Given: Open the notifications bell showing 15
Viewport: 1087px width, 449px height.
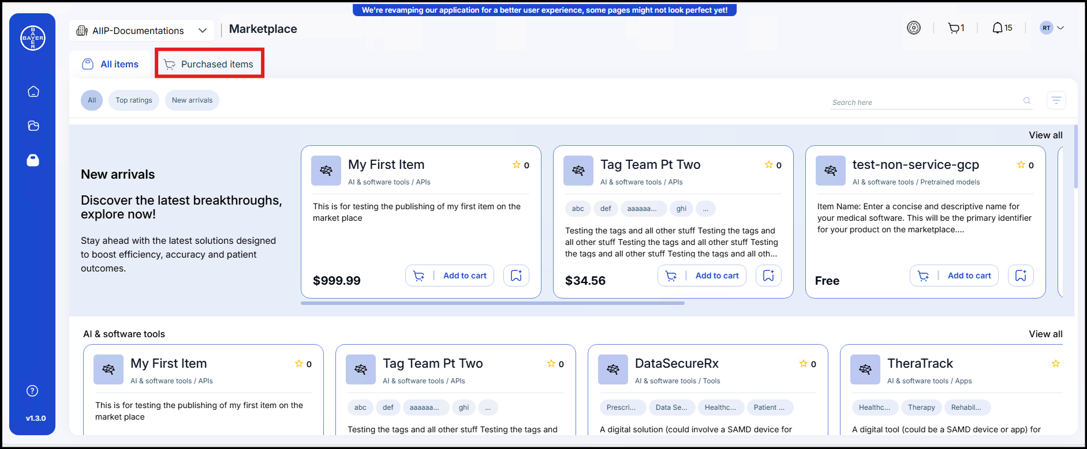Looking at the screenshot, I should [x=1002, y=28].
